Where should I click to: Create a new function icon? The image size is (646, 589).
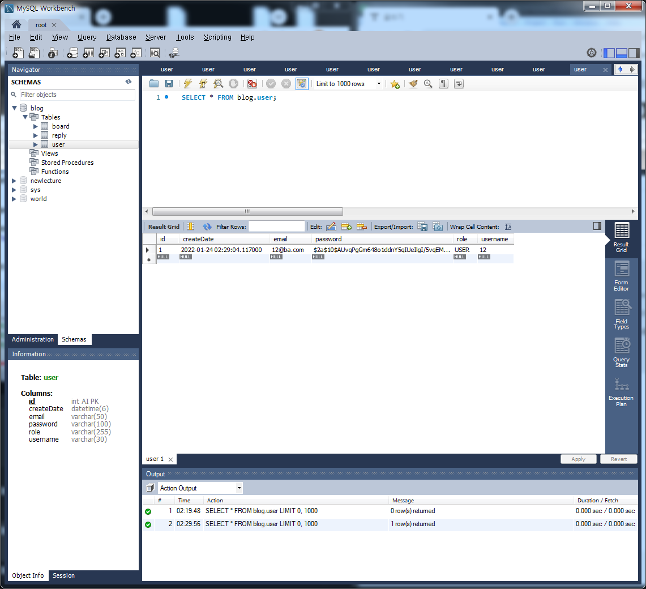(x=136, y=53)
